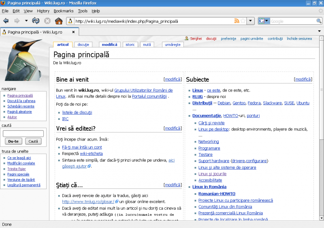Image resolution: width=324 pixels, height=228 pixels.
Task: Open the contribuții link
Action: tap(275, 38)
